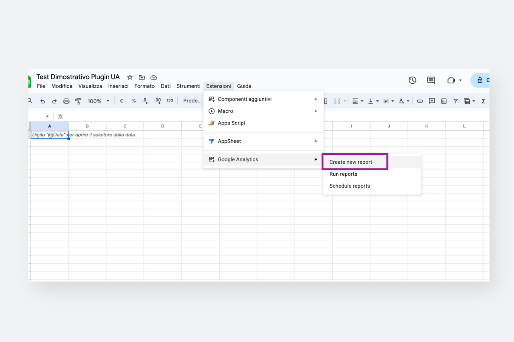Open the Inserisci menu

pyautogui.click(x=118, y=86)
